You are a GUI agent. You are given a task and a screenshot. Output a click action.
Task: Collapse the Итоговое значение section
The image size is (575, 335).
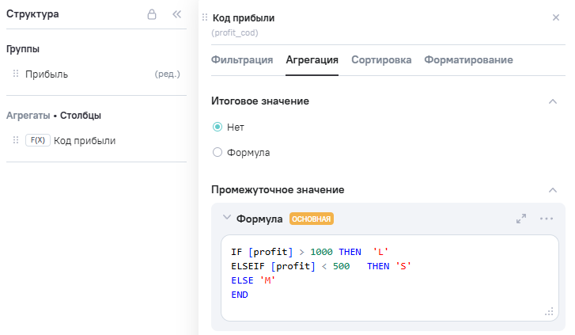pos(552,101)
